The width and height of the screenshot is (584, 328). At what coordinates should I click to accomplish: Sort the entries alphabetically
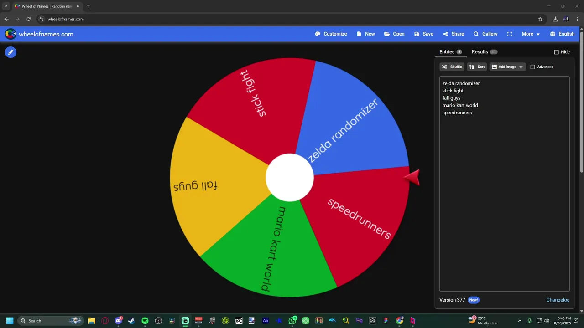pyautogui.click(x=477, y=67)
